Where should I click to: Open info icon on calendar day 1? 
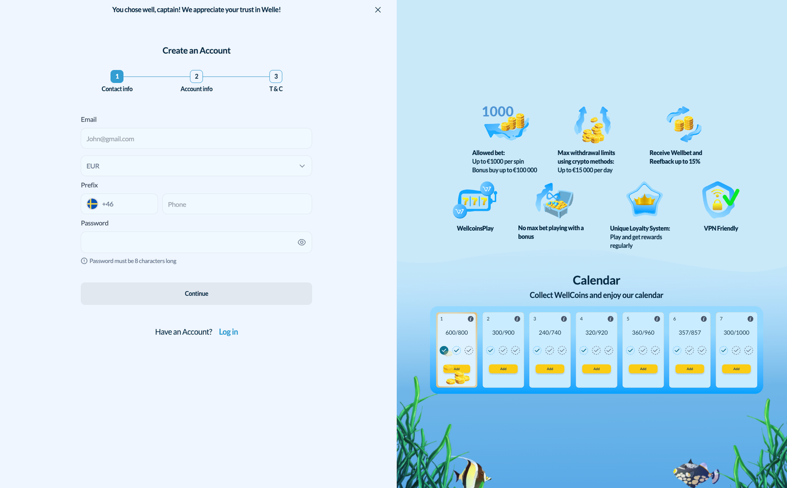pyautogui.click(x=471, y=319)
